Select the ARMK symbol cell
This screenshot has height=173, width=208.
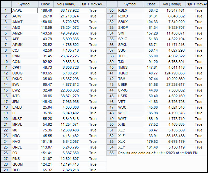click(25, 45)
